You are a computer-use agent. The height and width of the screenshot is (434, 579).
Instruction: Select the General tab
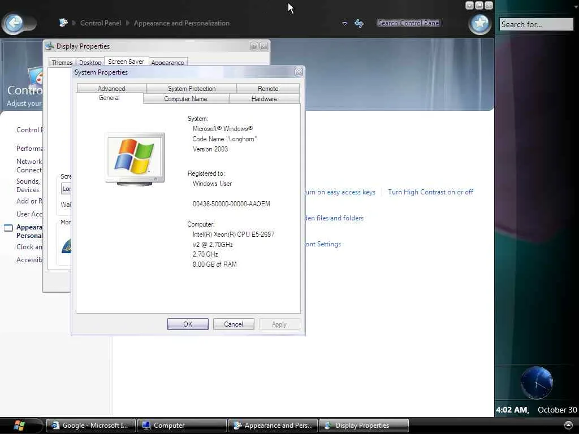point(109,98)
